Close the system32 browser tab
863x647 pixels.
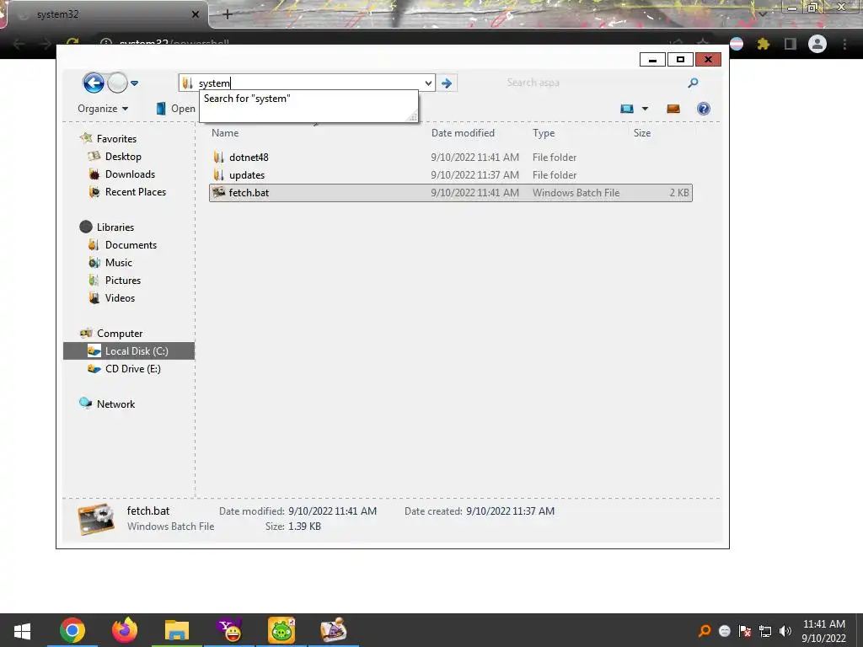pos(195,14)
